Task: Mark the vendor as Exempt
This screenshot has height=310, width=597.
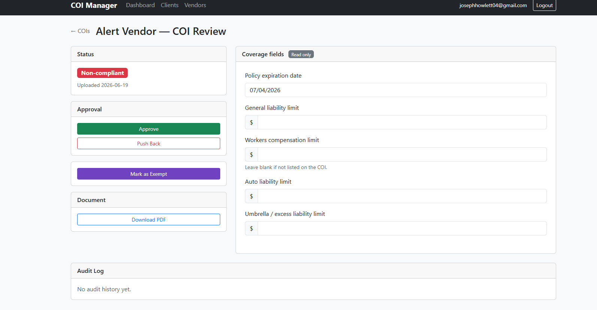Action: pos(149,174)
